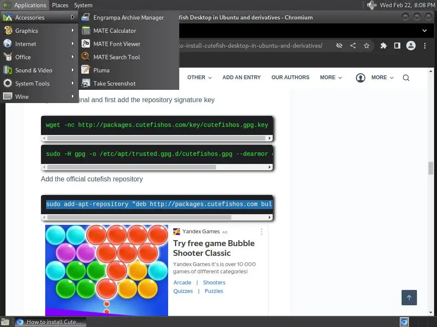
Task: Open the Quizzes link in the ad
Action: point(183,291)
